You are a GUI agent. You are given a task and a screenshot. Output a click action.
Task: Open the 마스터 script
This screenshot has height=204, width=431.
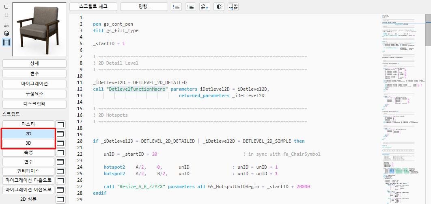28,124
